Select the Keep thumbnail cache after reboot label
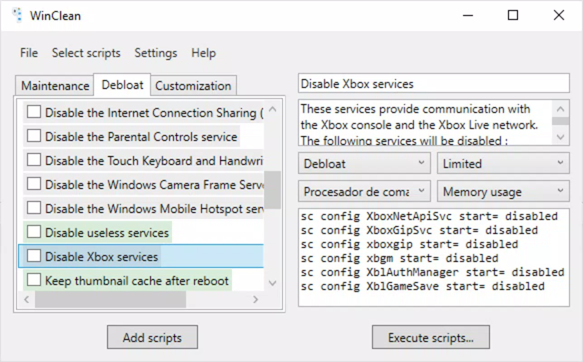Viewport: 583px width, 362px height. 137,281
